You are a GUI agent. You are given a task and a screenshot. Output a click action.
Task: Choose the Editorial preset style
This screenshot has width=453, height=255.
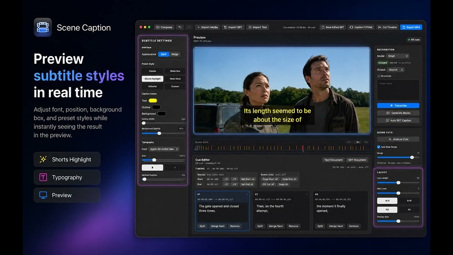(x=153, y=86)
